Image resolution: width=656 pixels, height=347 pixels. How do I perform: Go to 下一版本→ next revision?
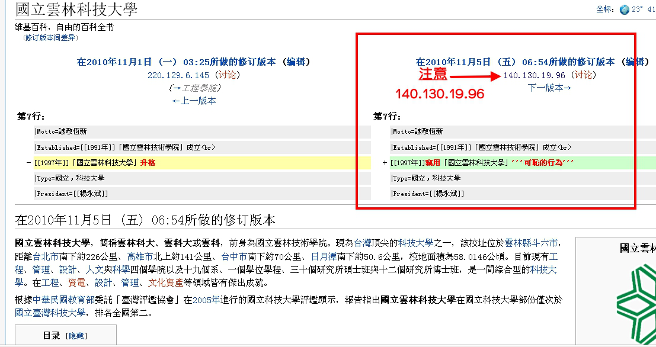point(550,88)
